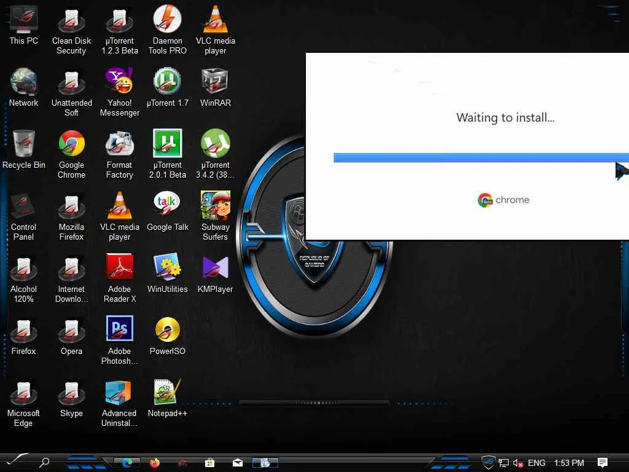Launch Firefox from the taskbar

tap(154, 463)
